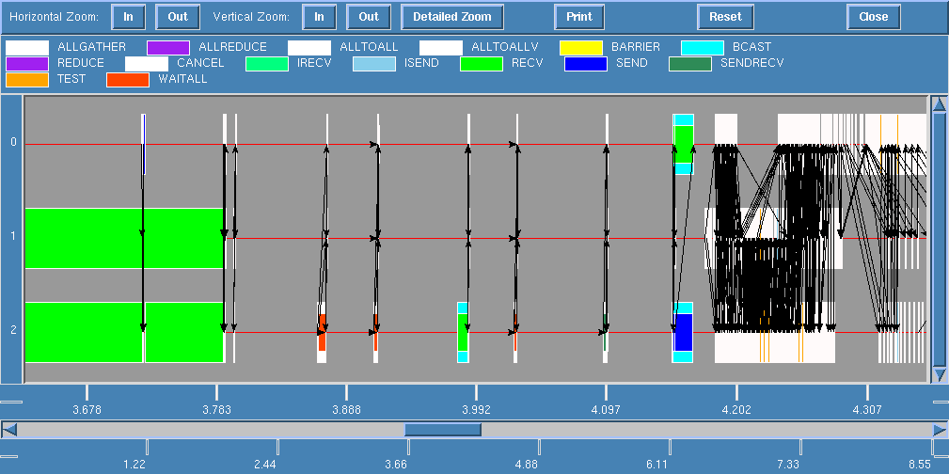This screenshot has width=949, height=474.
Task: Click time label 3.888 on the axis
Action: [346, 410]
